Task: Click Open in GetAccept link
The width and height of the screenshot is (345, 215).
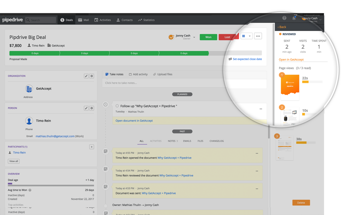Action: 291,59
